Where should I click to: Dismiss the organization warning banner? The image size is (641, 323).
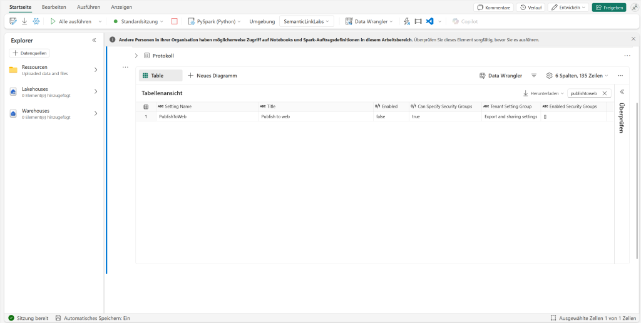click(x=633, y=39)
